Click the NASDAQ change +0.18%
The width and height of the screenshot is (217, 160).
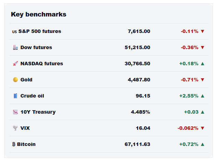pos(189,64)
